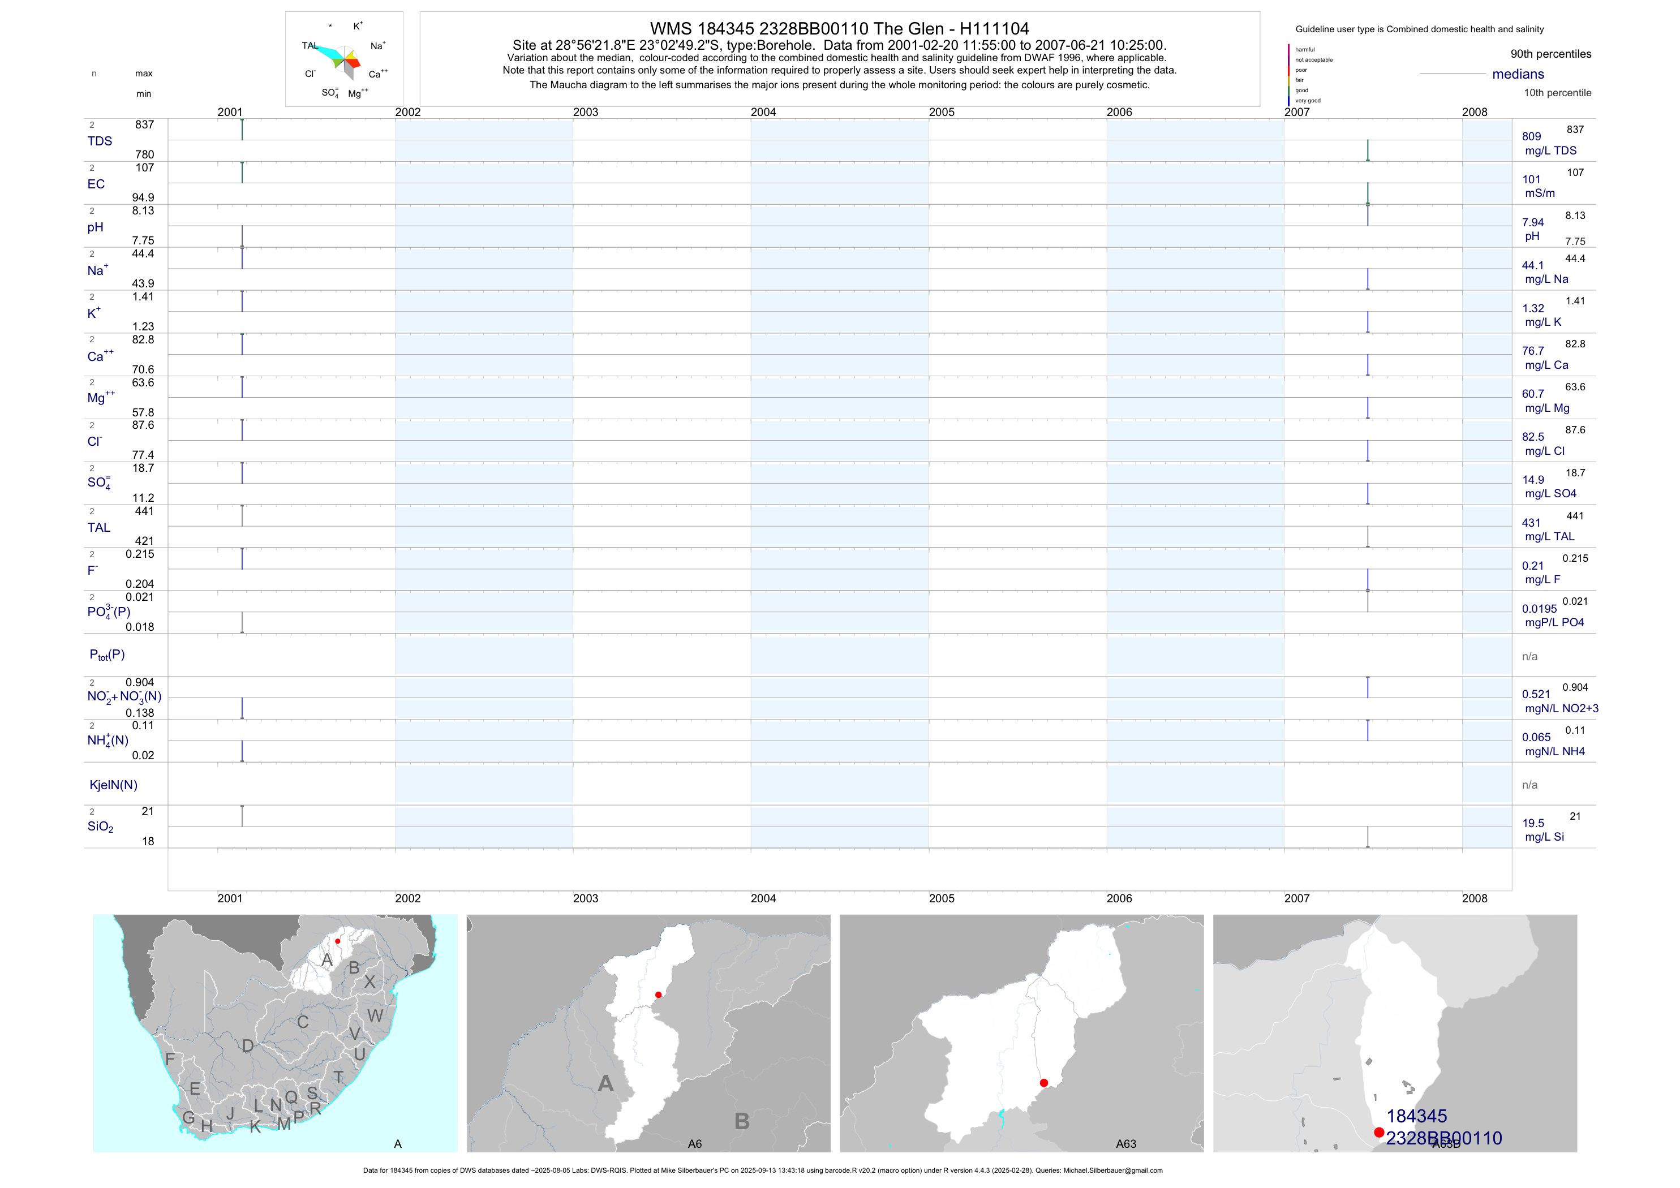1680x1188 pixels.
Task: Click the 809 mg/L TDS median value
Action: point(1531,137)
